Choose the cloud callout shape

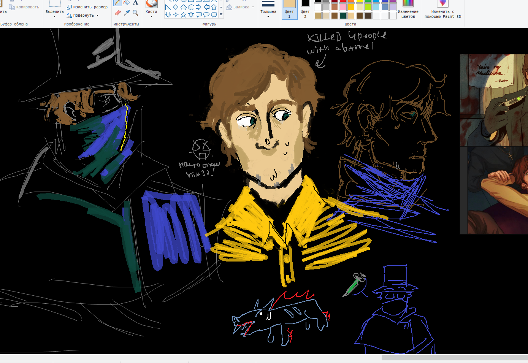(214, 15)
